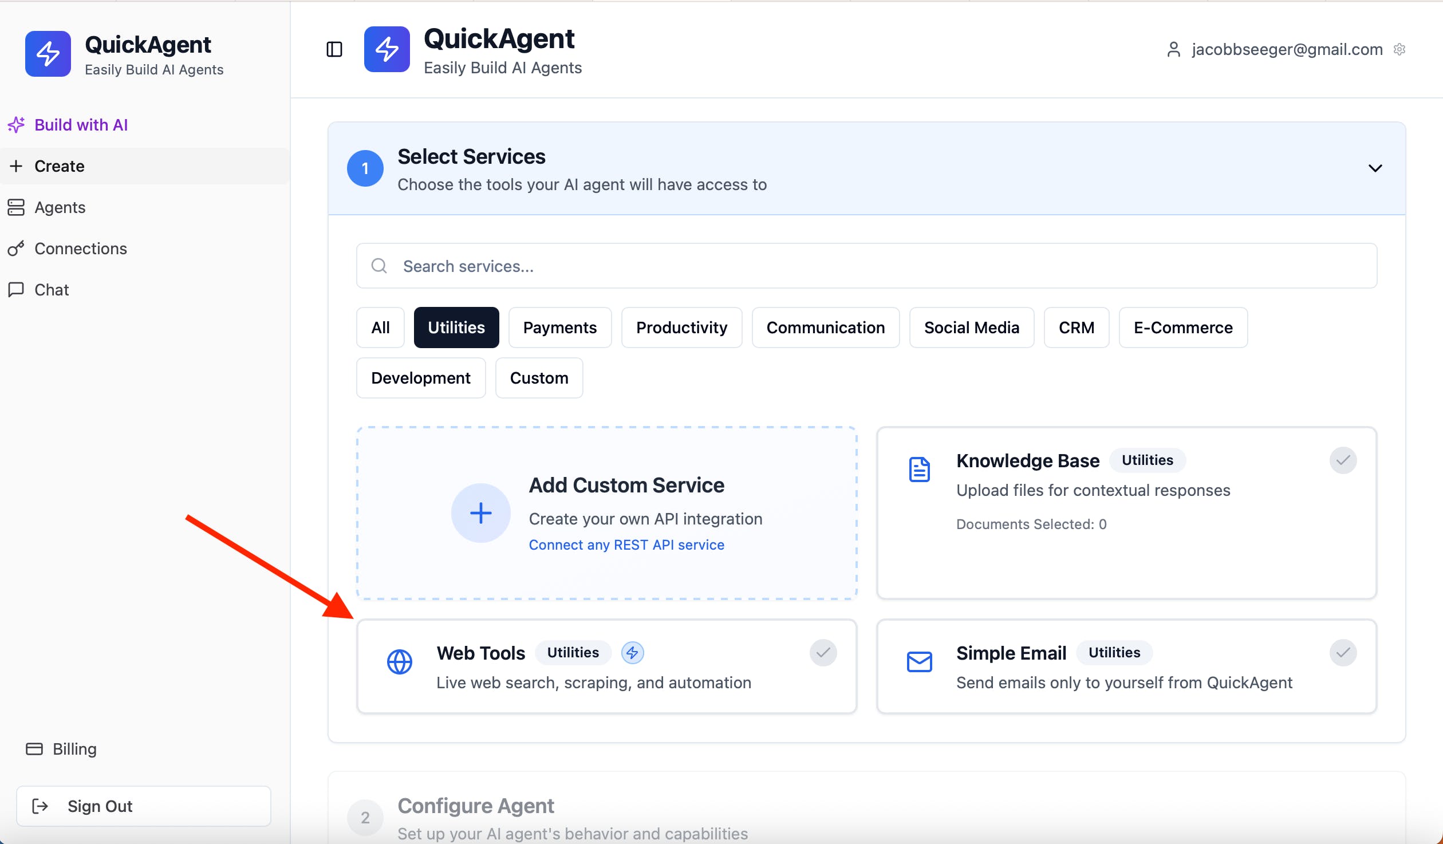Click 'Upload files for contextual responses' text
This screenshot has width=1443, height=844.
(x=1093, y=490)
